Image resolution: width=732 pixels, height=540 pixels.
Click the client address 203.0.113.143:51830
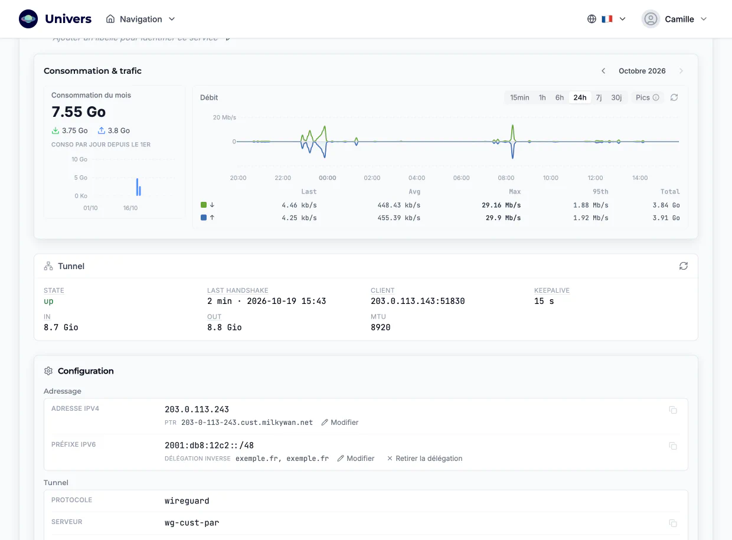[x=418, y=301]
